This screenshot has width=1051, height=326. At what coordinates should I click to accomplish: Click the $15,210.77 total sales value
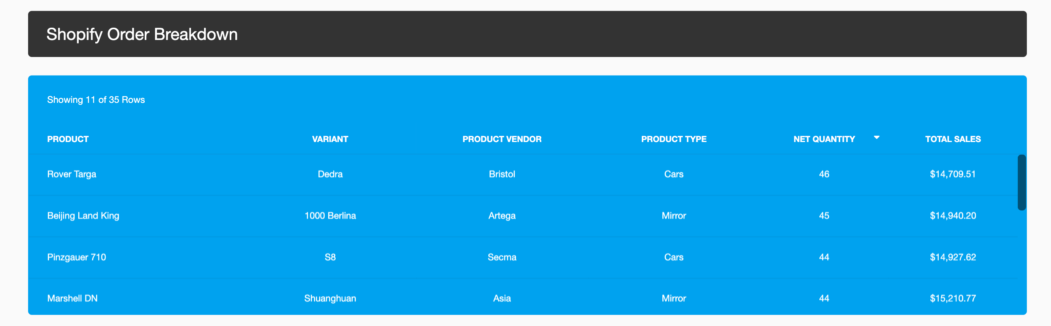point(953,299)
